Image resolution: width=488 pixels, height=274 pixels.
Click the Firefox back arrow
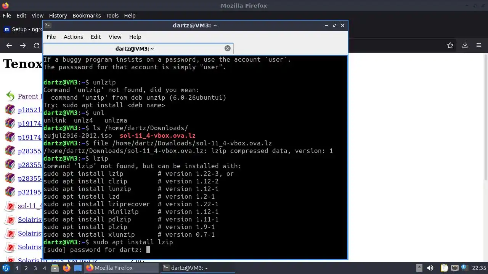pyautogui.click(x=9, y=45)
